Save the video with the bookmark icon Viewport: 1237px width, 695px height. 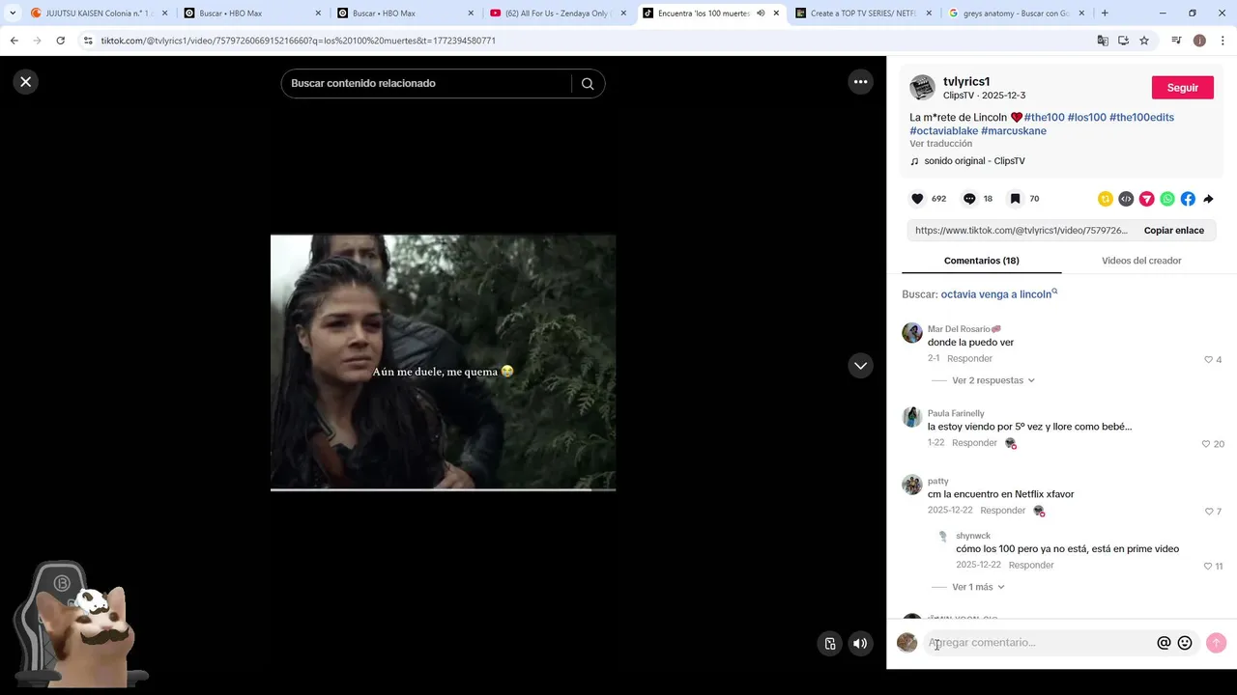(x=1015, y=199)
